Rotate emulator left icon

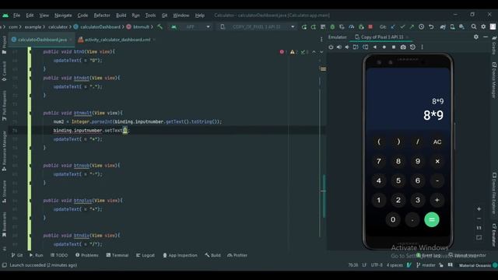pyautogui.click(x=356, y=47)
